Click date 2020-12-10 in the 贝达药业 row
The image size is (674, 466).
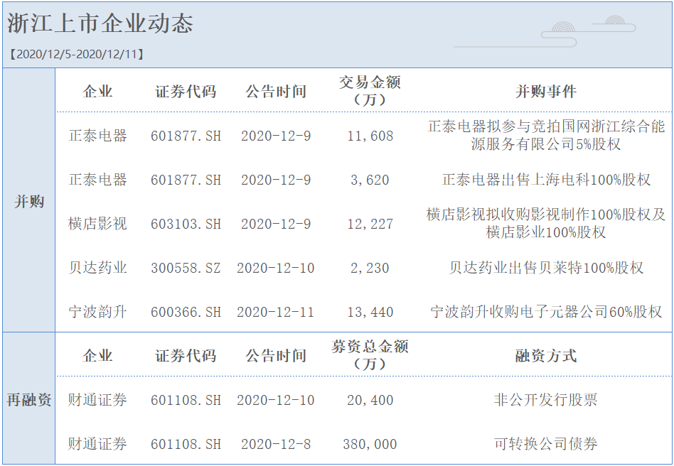(276, 268)
